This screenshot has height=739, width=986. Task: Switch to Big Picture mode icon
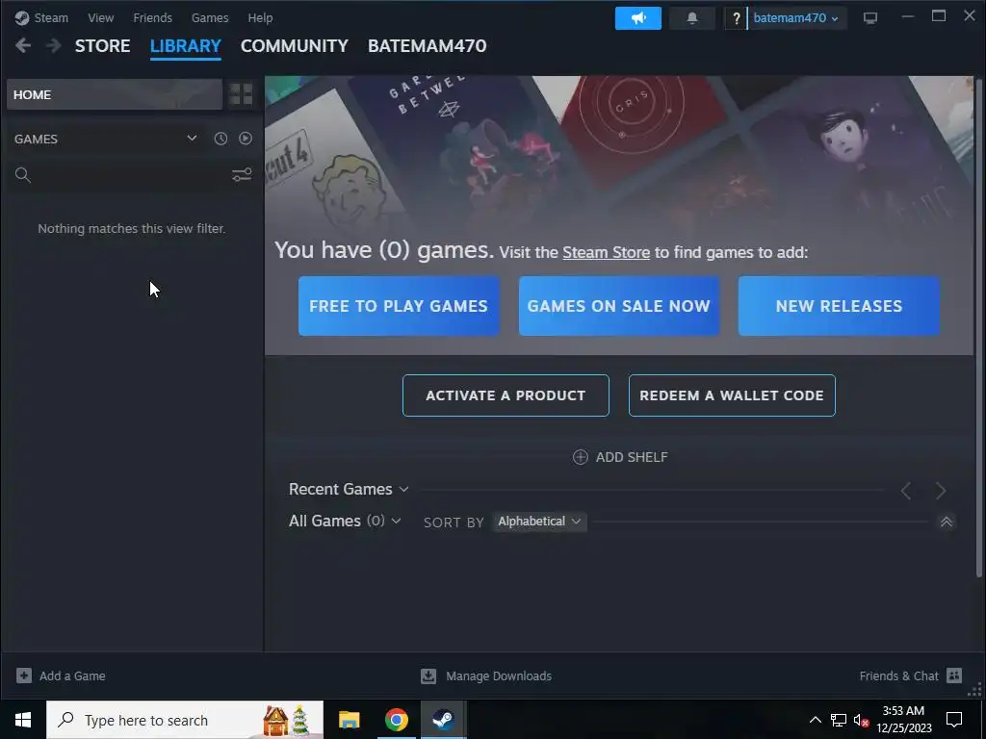click(x=870, y=18)
